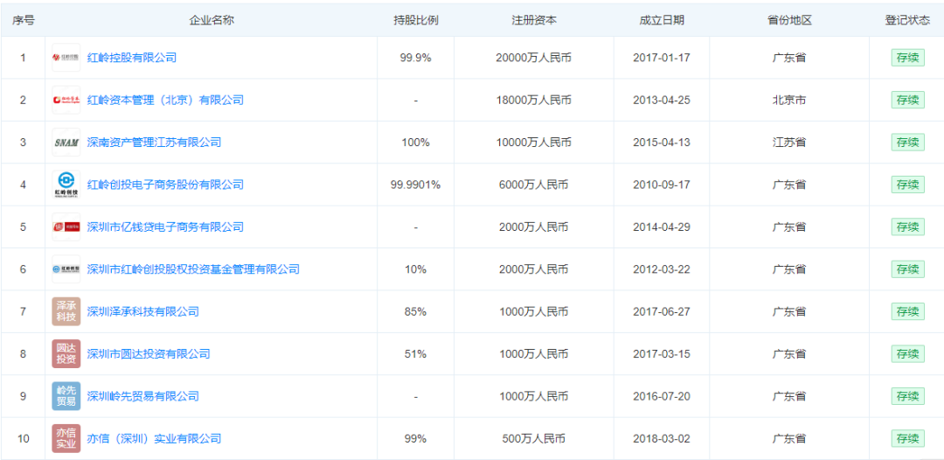Screen dimensions: 944x460
Task: Select the date 2012-03-22
Action: 662,269
